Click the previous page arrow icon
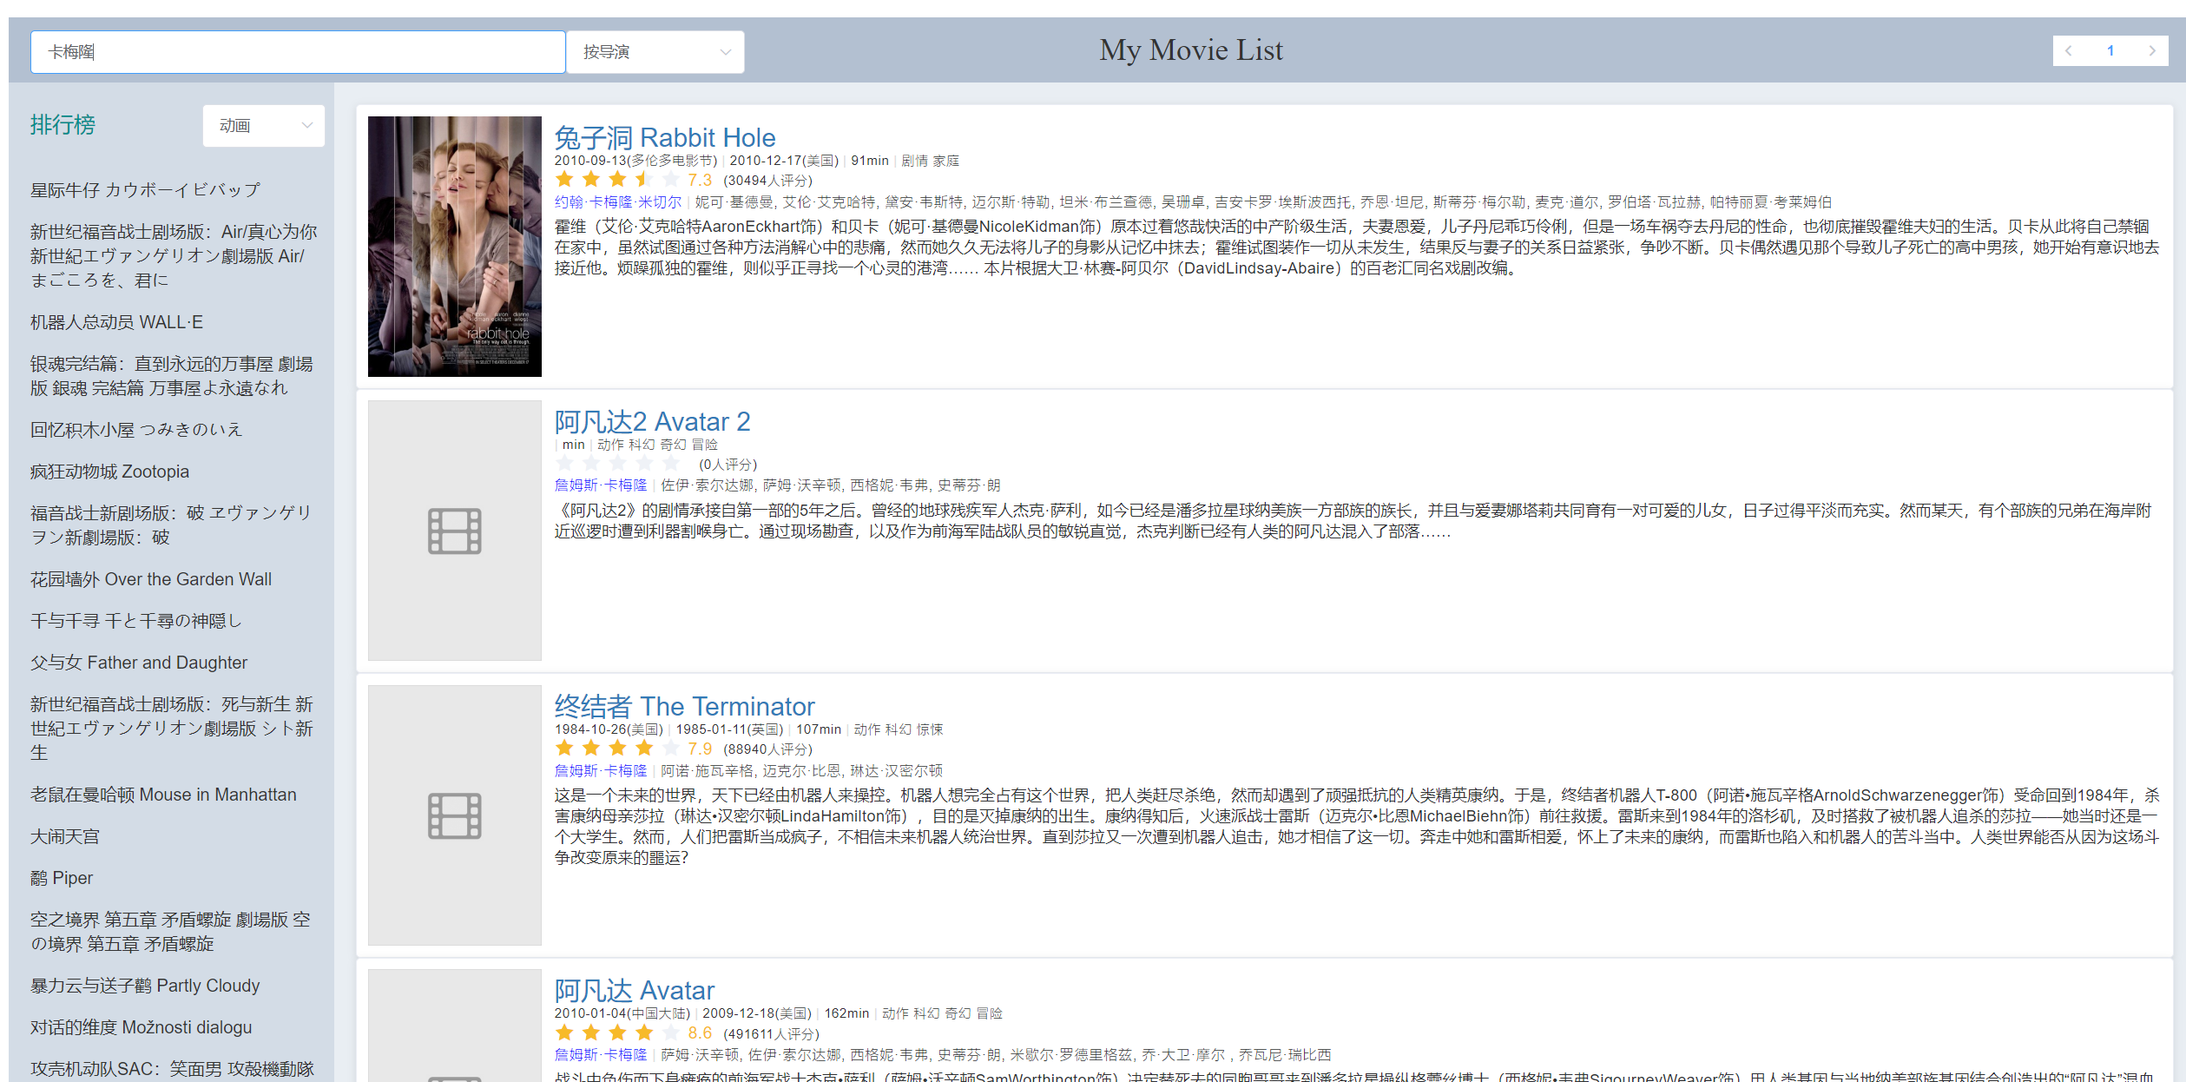Image resolution: width=2186 pixels, height=1082 pixels. point(2069,51)
